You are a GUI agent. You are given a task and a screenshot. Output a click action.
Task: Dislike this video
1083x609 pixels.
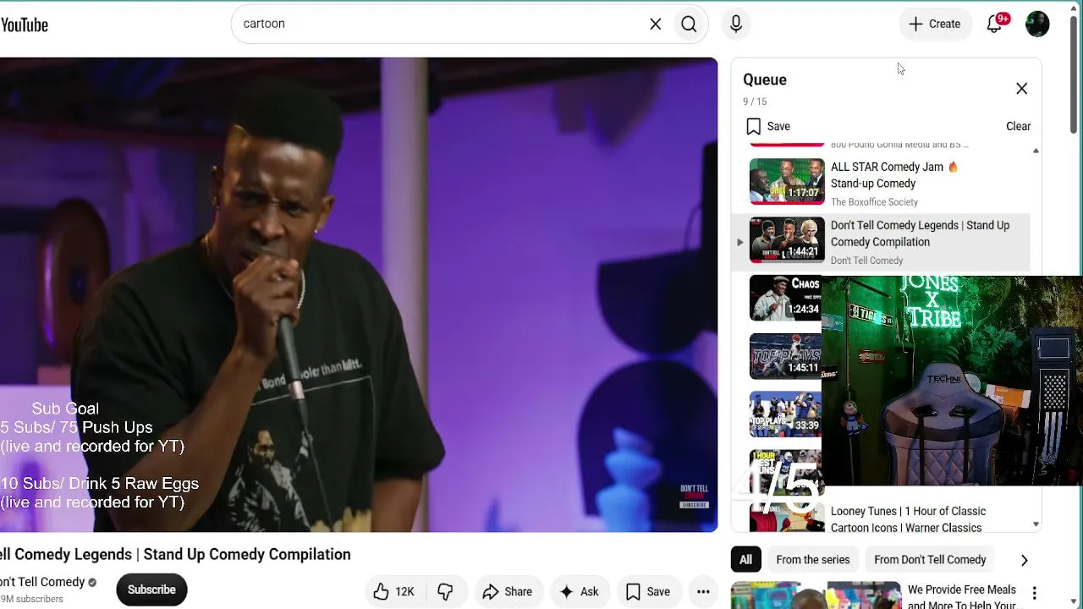coord(446,591)
